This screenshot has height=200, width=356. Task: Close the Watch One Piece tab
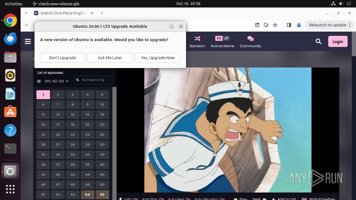point(92,13)
